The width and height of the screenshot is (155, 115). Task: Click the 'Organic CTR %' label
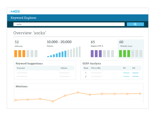(97, 46)
